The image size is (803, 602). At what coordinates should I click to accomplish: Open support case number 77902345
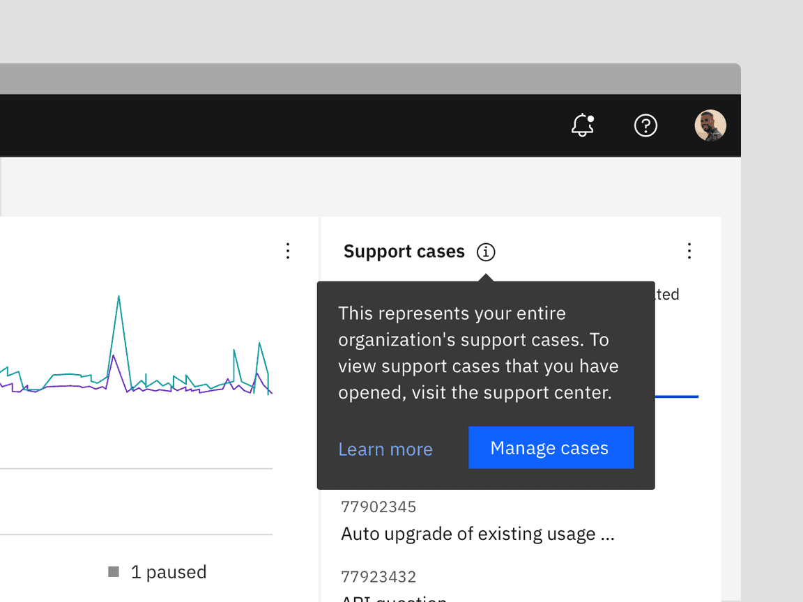click(378, 507)
